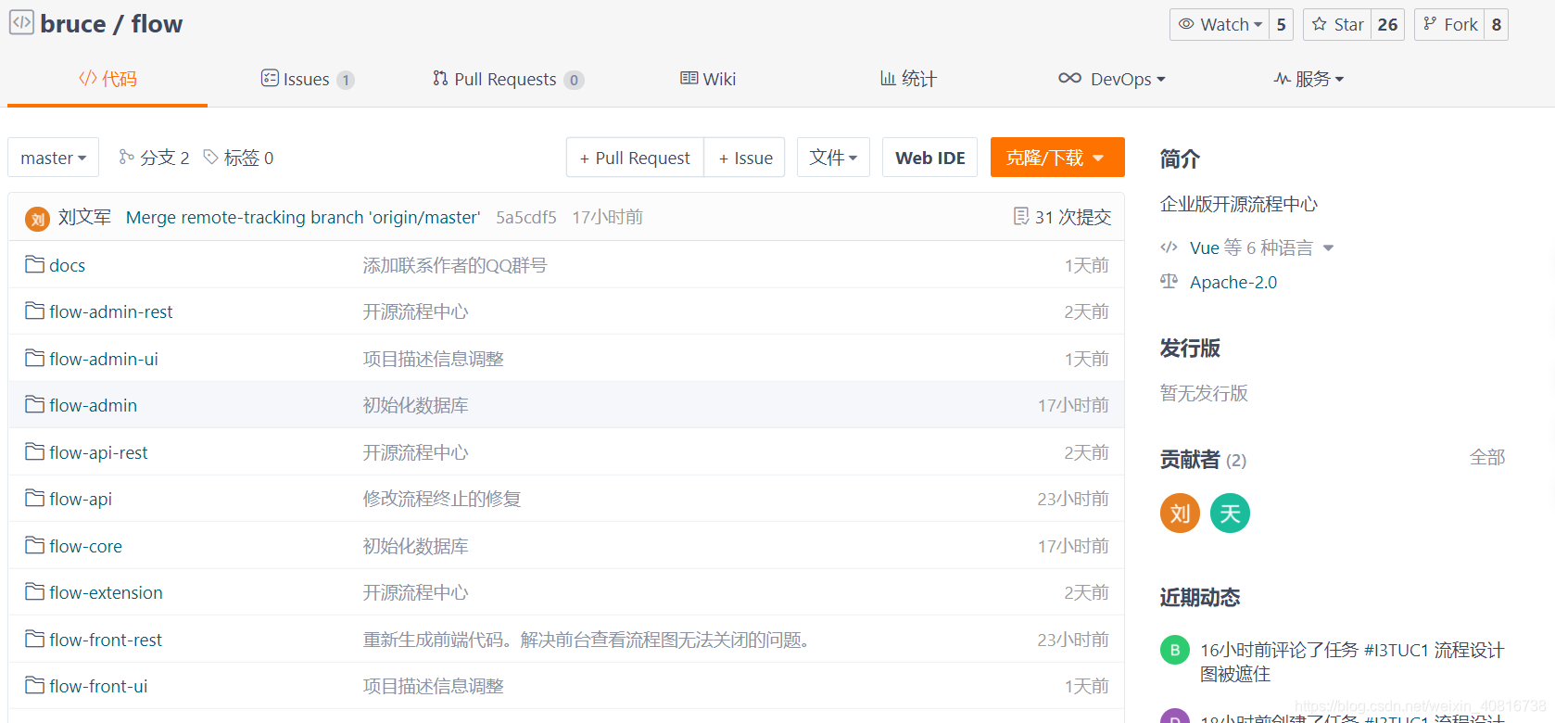
Task: Open the green 天 contributor avatar
Action: pyautogui.click(x=1230, y=513)
